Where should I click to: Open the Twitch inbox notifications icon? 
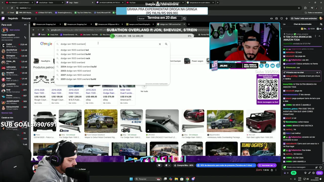pyautogui.click(x=276, y=18)
